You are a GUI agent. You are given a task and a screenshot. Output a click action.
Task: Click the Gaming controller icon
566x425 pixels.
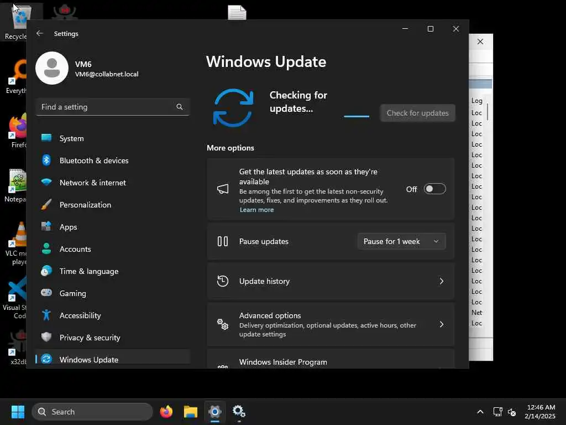[x=46, y=292]
